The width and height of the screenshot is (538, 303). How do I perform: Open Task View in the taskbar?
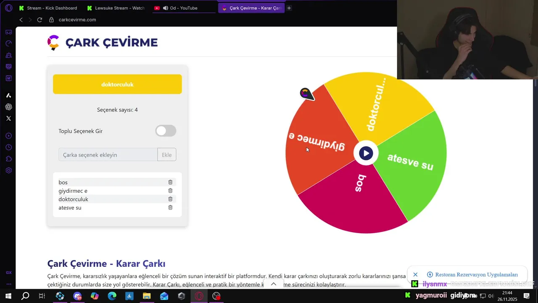[42, 296]
